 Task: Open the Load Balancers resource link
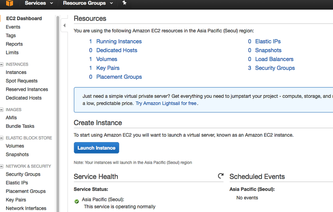click(274, 59)
